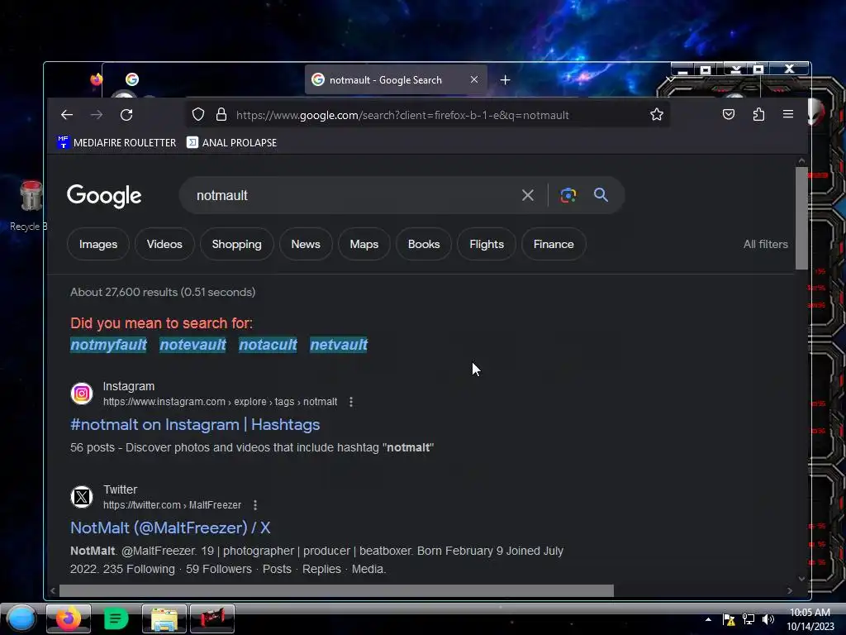
Task: Open the Firefox hamburger application menu
Action: click(x=787, y=114)
